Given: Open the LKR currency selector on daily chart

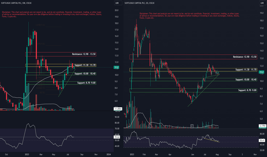Looking at the screenshot, I should point(262,3).
